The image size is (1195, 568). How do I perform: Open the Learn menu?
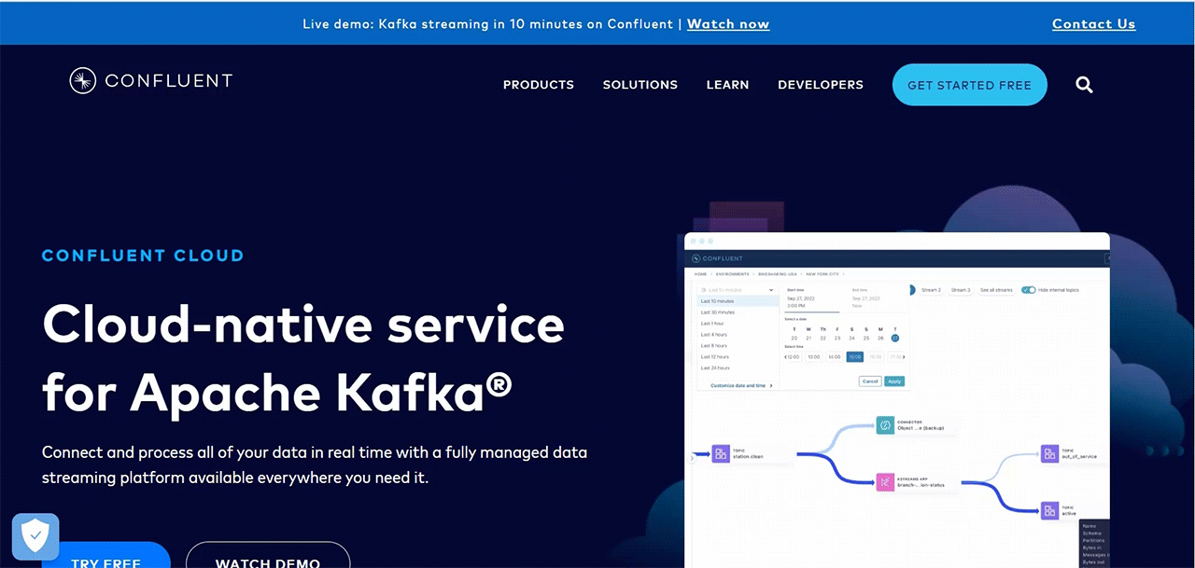(727, 85)
